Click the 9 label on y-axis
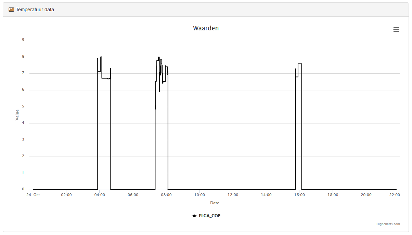Viewport: 412px width, 235px height. pos(23,40)
